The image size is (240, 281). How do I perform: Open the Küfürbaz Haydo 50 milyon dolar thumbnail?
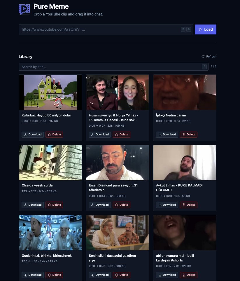pyautogui.click(x=50, y=92)
